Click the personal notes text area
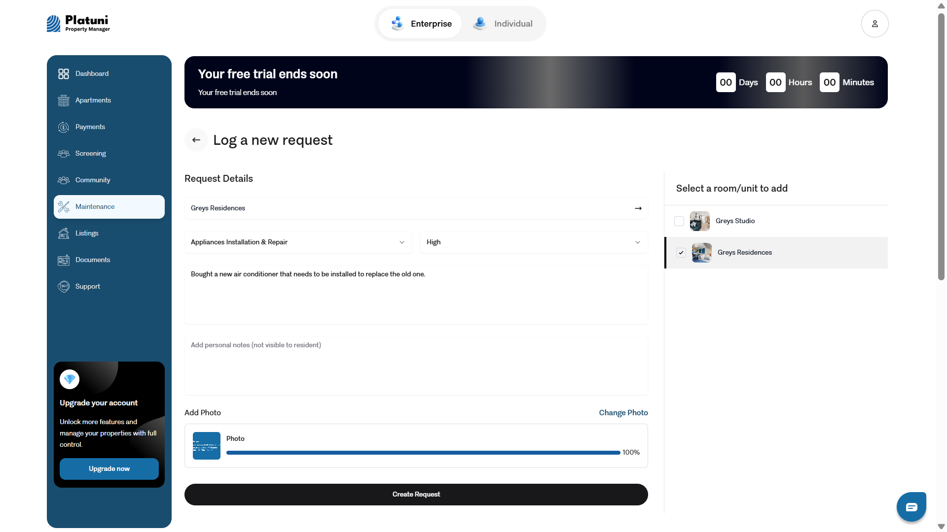947x532 pixels. 416,366
